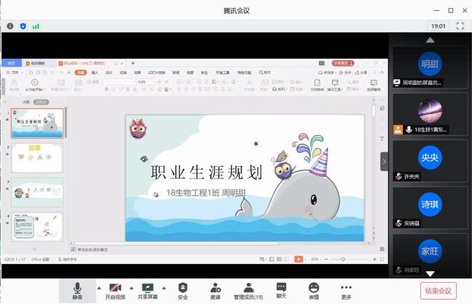Click the 邀请 invite icon
The height and width of the screenshot is (304, 472).
(x=215, y=288)
